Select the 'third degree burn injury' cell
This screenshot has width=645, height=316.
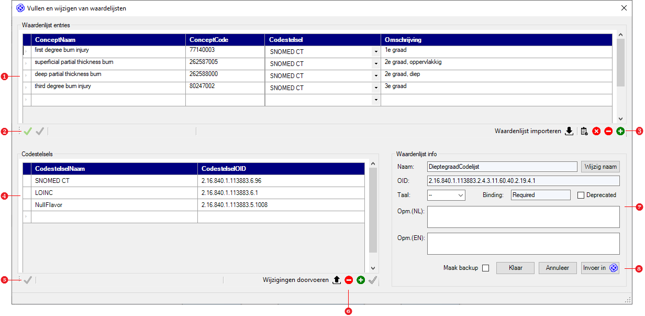pyautogui.click(x=108, y=88)
